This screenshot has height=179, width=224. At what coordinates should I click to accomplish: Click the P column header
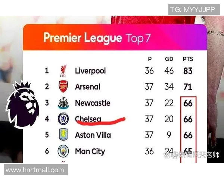coord(149,59)
